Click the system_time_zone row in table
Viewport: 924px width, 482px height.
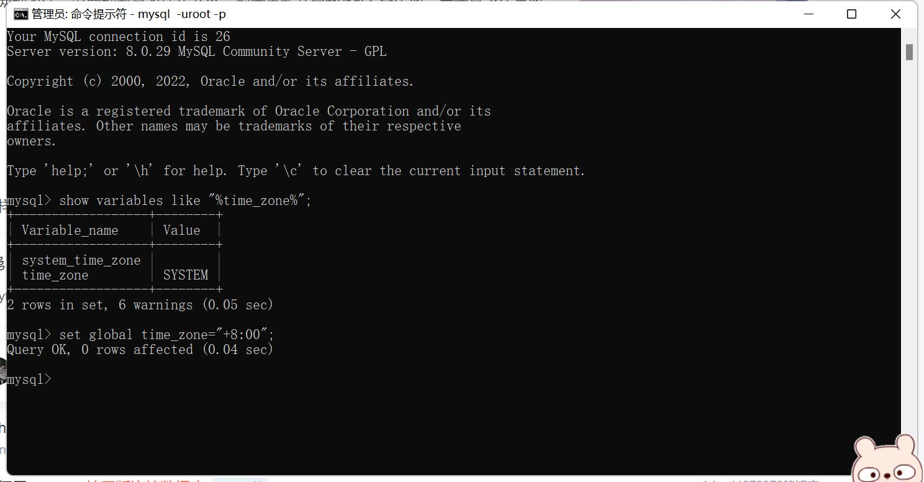click(x=81, y=260)
